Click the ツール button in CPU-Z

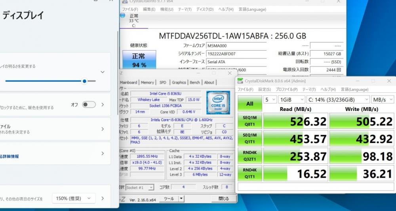(x=169, y=199)
